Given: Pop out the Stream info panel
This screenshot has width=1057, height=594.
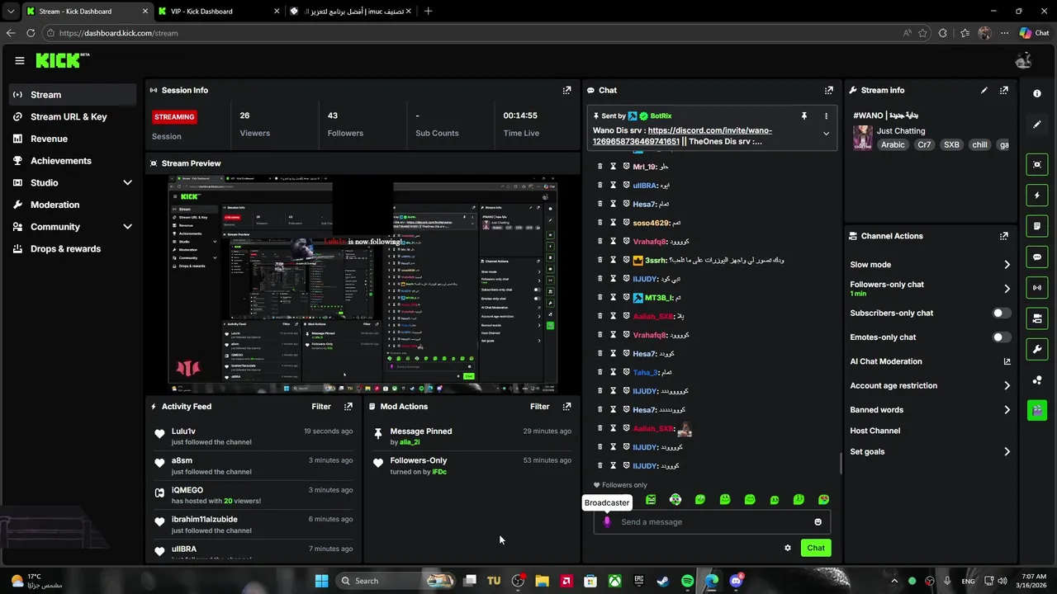Looking at the screenshot, I should point(1004,90).
